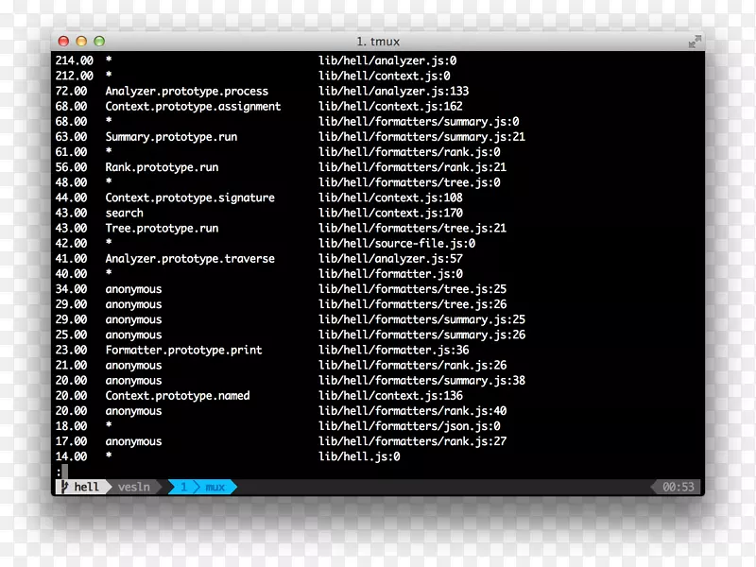The width and height of the screenshot is (756, 567).
Task: Click the fullscreen arrows icon in title bar
Action: 695,42
